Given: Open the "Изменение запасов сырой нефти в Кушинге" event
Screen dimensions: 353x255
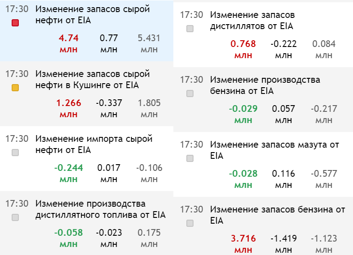Looking at the screenshot, I should (92, 80).
